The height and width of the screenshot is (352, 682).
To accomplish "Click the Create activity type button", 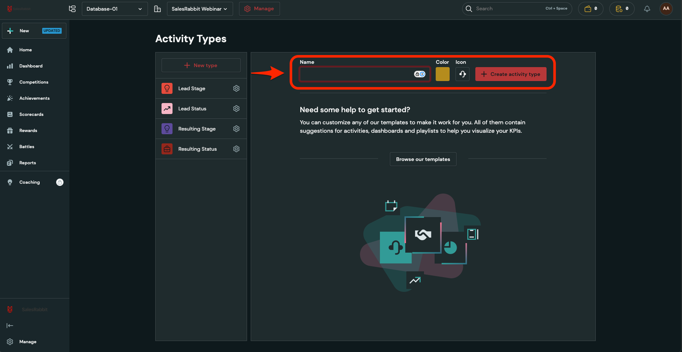I will (x=511, y=74).
